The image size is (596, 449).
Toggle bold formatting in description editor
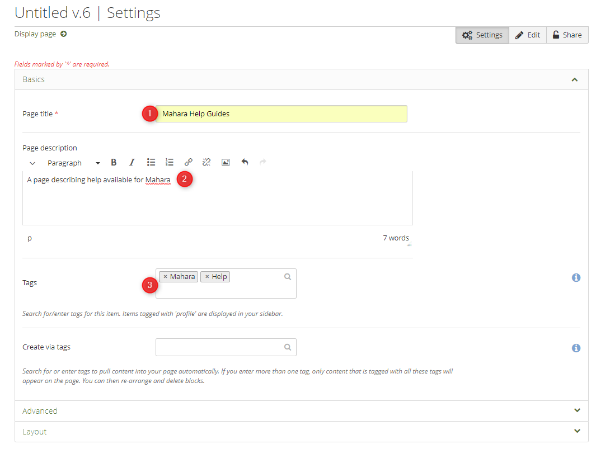click(114, 163)
